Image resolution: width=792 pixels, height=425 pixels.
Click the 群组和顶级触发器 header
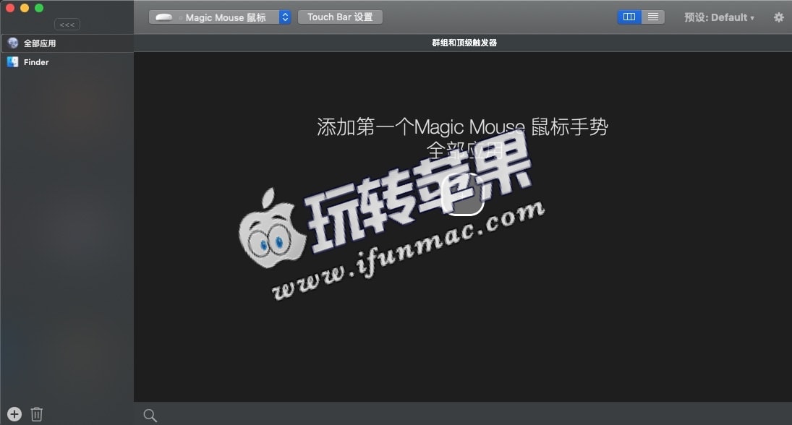(464, 43)
